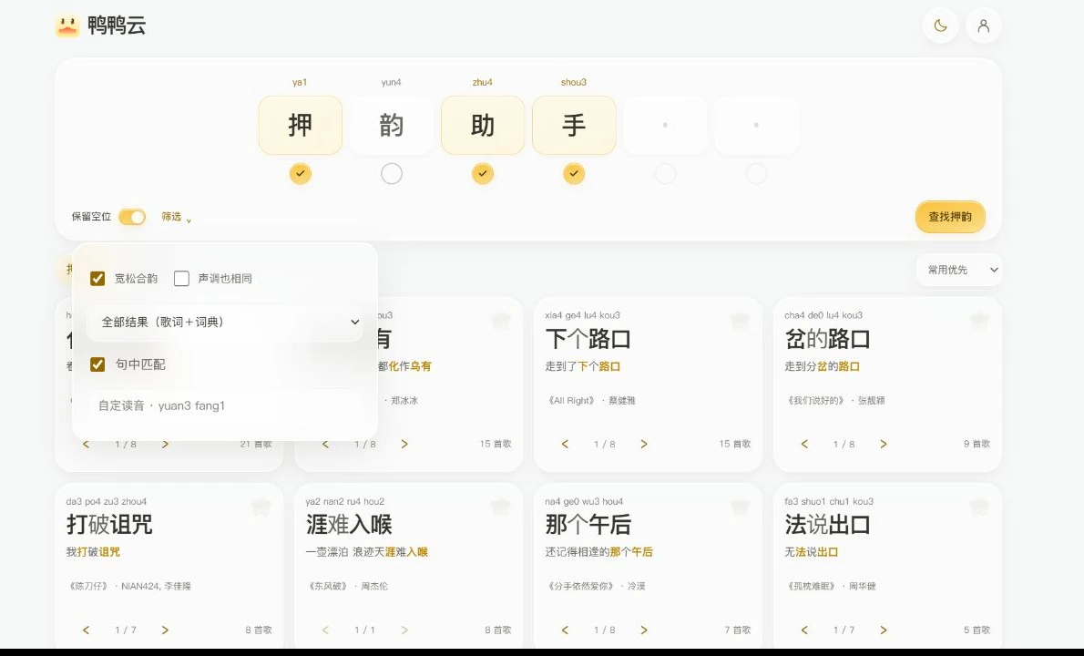This screenshot has height=656, width=1084.
Task: Click song credit 《All Right》· 蔡健雅
Action: [590, 400]
